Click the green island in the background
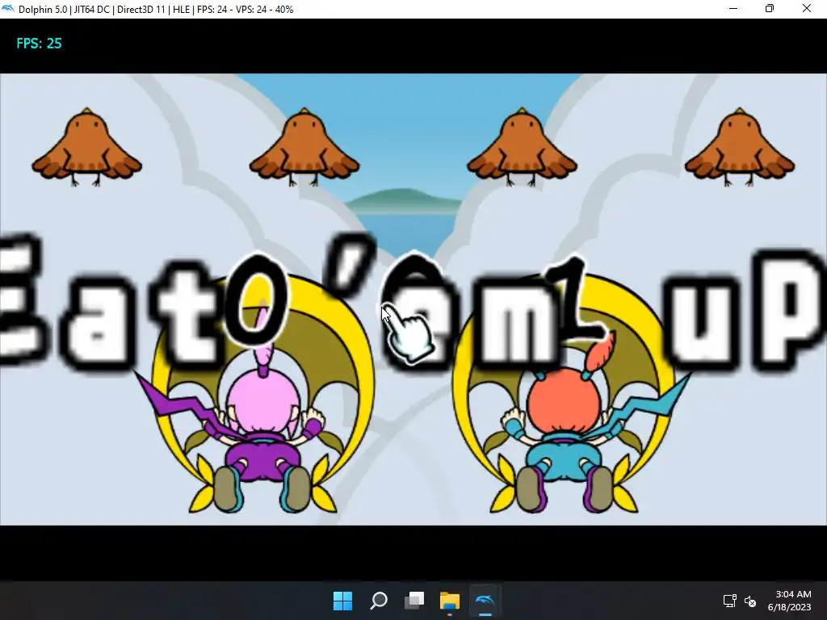Screen dimensions: 827x620 tap(404, 201)
